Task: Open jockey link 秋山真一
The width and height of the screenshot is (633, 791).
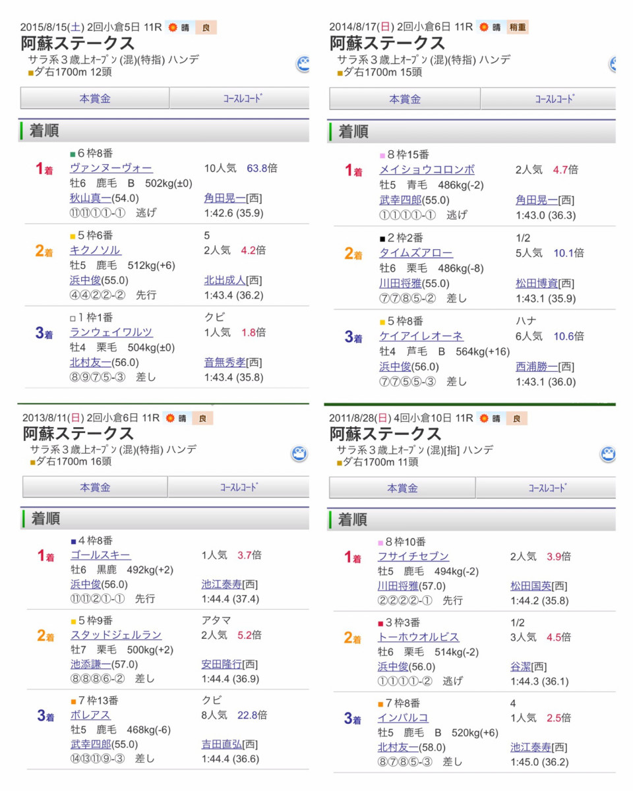Action: pos(90,198)
